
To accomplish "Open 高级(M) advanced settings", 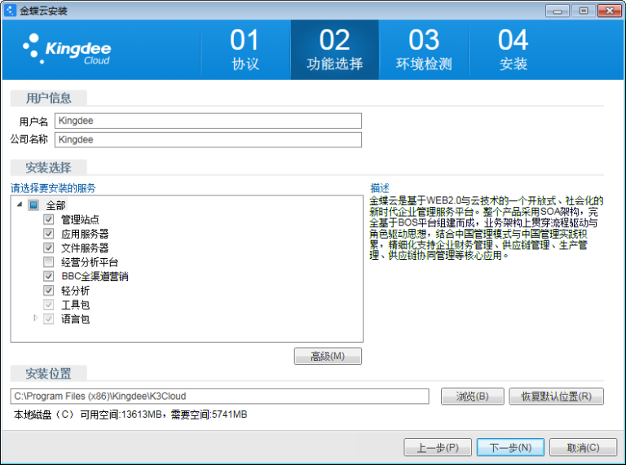I will coord(328,356).
